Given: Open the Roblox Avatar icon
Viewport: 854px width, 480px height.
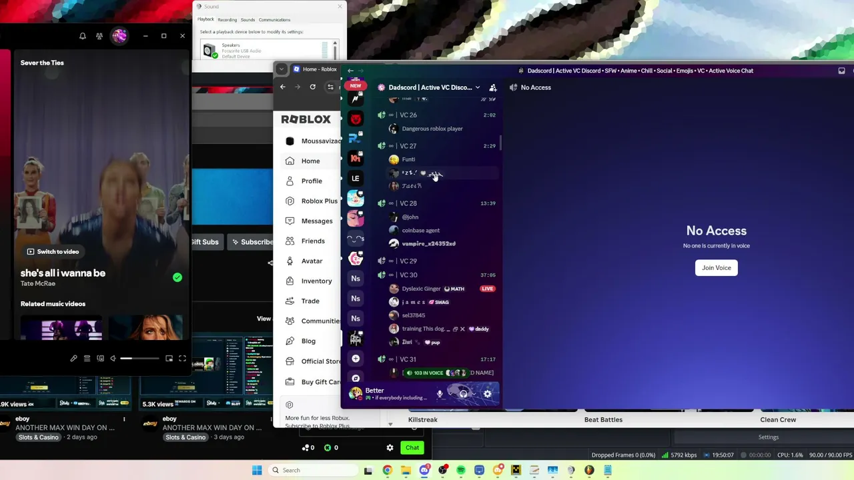Looking at the screenshot, I should pyautogui.click(x=290, y=261).
